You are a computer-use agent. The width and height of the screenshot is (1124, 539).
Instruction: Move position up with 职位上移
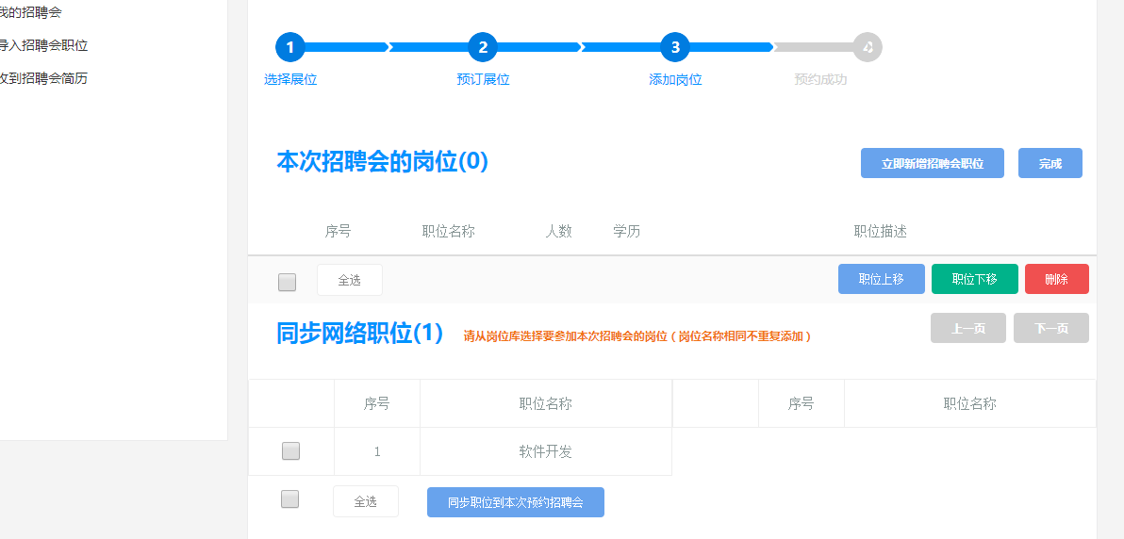click(881, 279)
